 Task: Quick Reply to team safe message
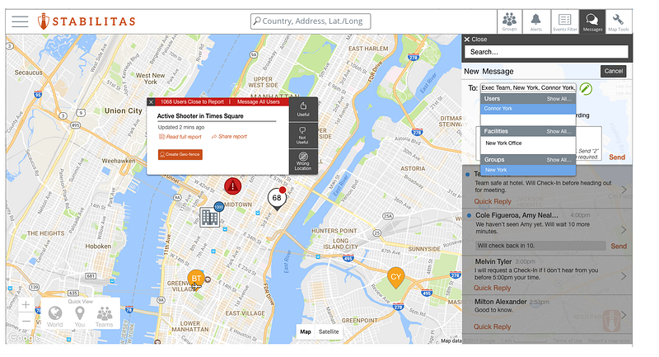pyautogui.click(x=493, y=201)
